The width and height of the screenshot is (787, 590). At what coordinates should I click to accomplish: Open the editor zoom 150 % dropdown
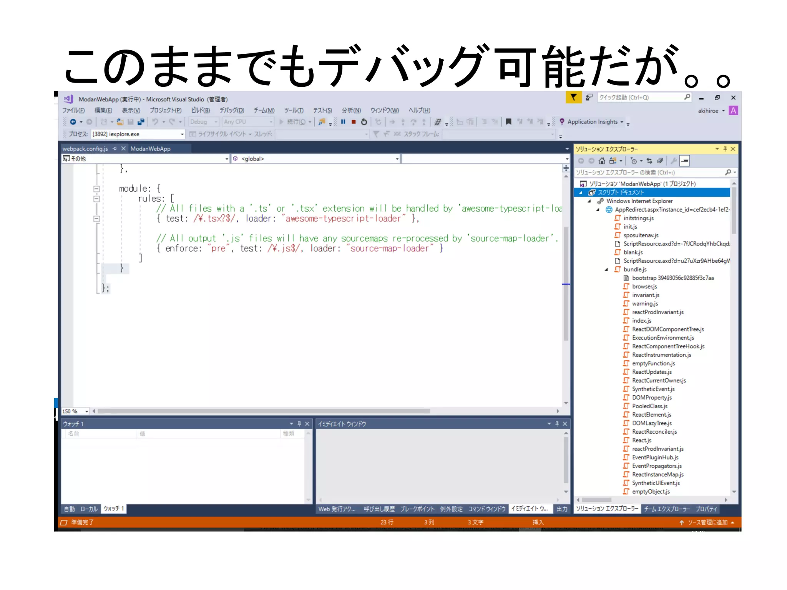tap(87, 411)
